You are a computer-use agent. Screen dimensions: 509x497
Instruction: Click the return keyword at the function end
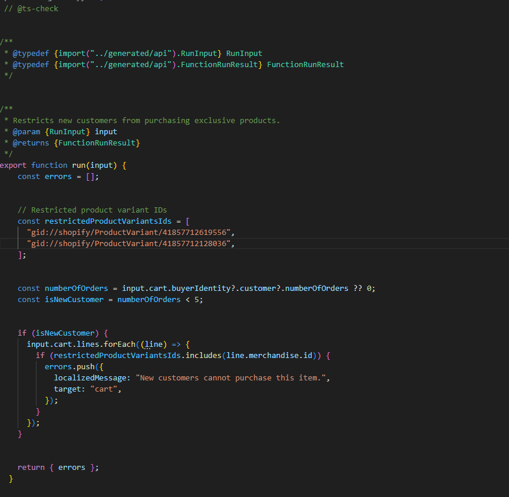click(31, 468)
